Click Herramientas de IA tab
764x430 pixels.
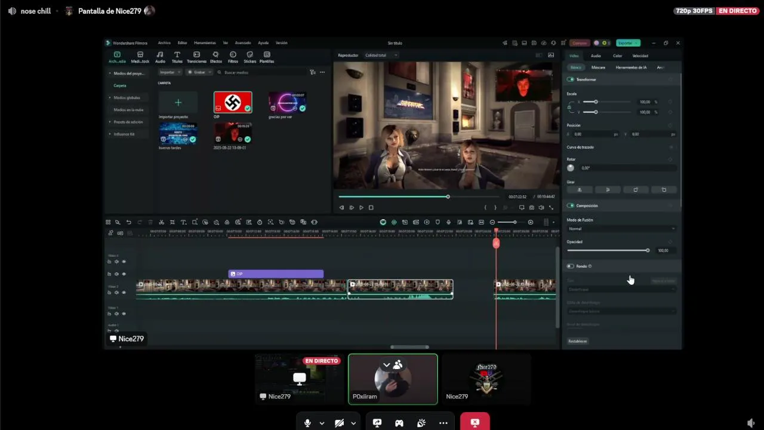(x=631, y=67)
